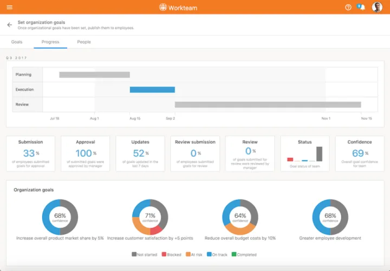The width and height of the screenshot is (390, 271).
Task: Click the help question mark icon
Action: pos(348,7)
